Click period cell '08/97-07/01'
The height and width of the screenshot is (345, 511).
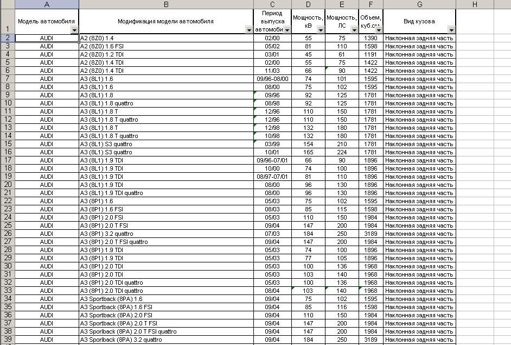pos(272,177)
